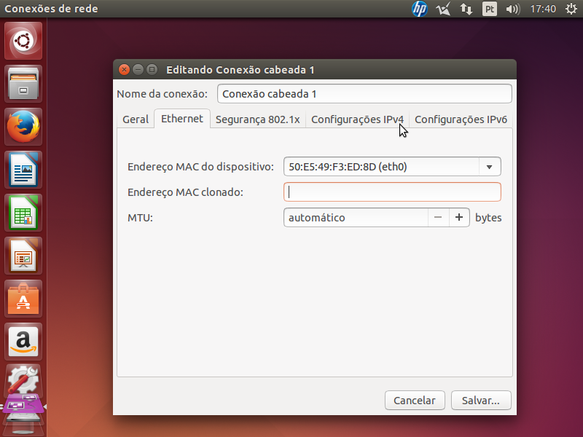Image resolution: width=583 pixels, height=437 pixels.
Task: Open Firefox web browser
Action: (24, 127)
